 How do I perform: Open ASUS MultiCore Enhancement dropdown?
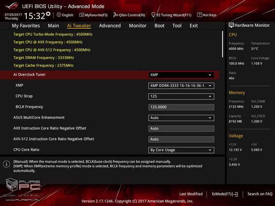[x=181, y=118]
